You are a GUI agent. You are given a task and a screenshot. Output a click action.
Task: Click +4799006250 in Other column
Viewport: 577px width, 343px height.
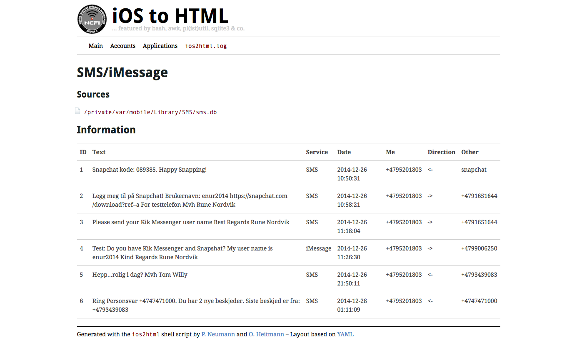[x=479, y=248]
